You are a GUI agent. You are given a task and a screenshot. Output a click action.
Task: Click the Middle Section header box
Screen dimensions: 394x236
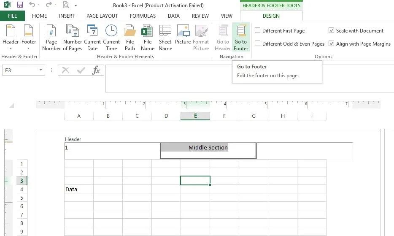208,151
